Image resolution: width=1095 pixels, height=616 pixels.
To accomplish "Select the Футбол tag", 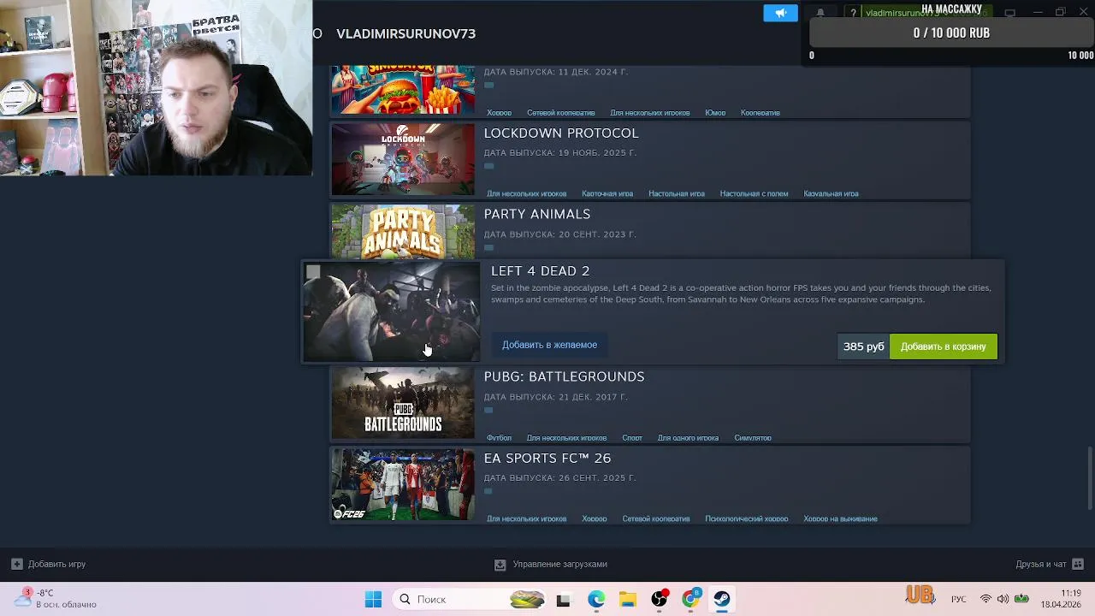I will (x=499, y=438).
